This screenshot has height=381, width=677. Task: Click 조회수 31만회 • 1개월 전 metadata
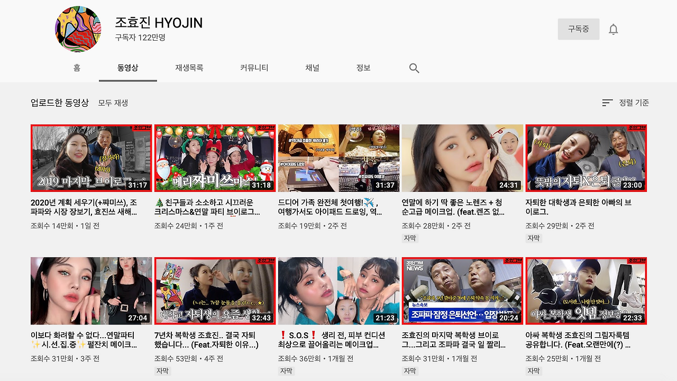click(x=440, y=358)
